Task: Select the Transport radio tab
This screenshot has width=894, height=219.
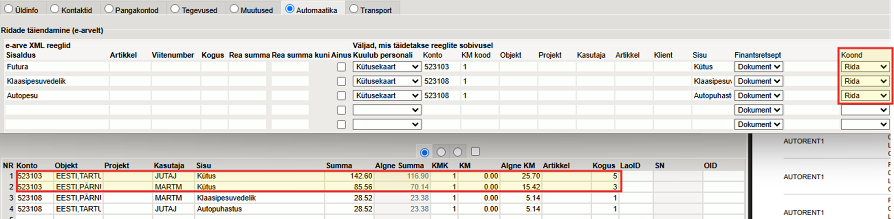Action: 354,9
